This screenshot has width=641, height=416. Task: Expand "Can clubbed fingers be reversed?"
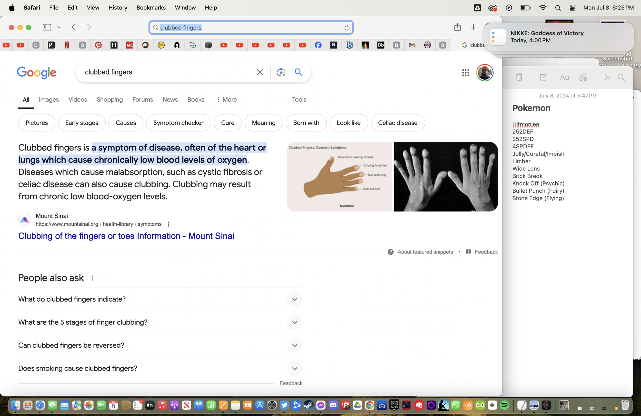click(x=294, y=345)
